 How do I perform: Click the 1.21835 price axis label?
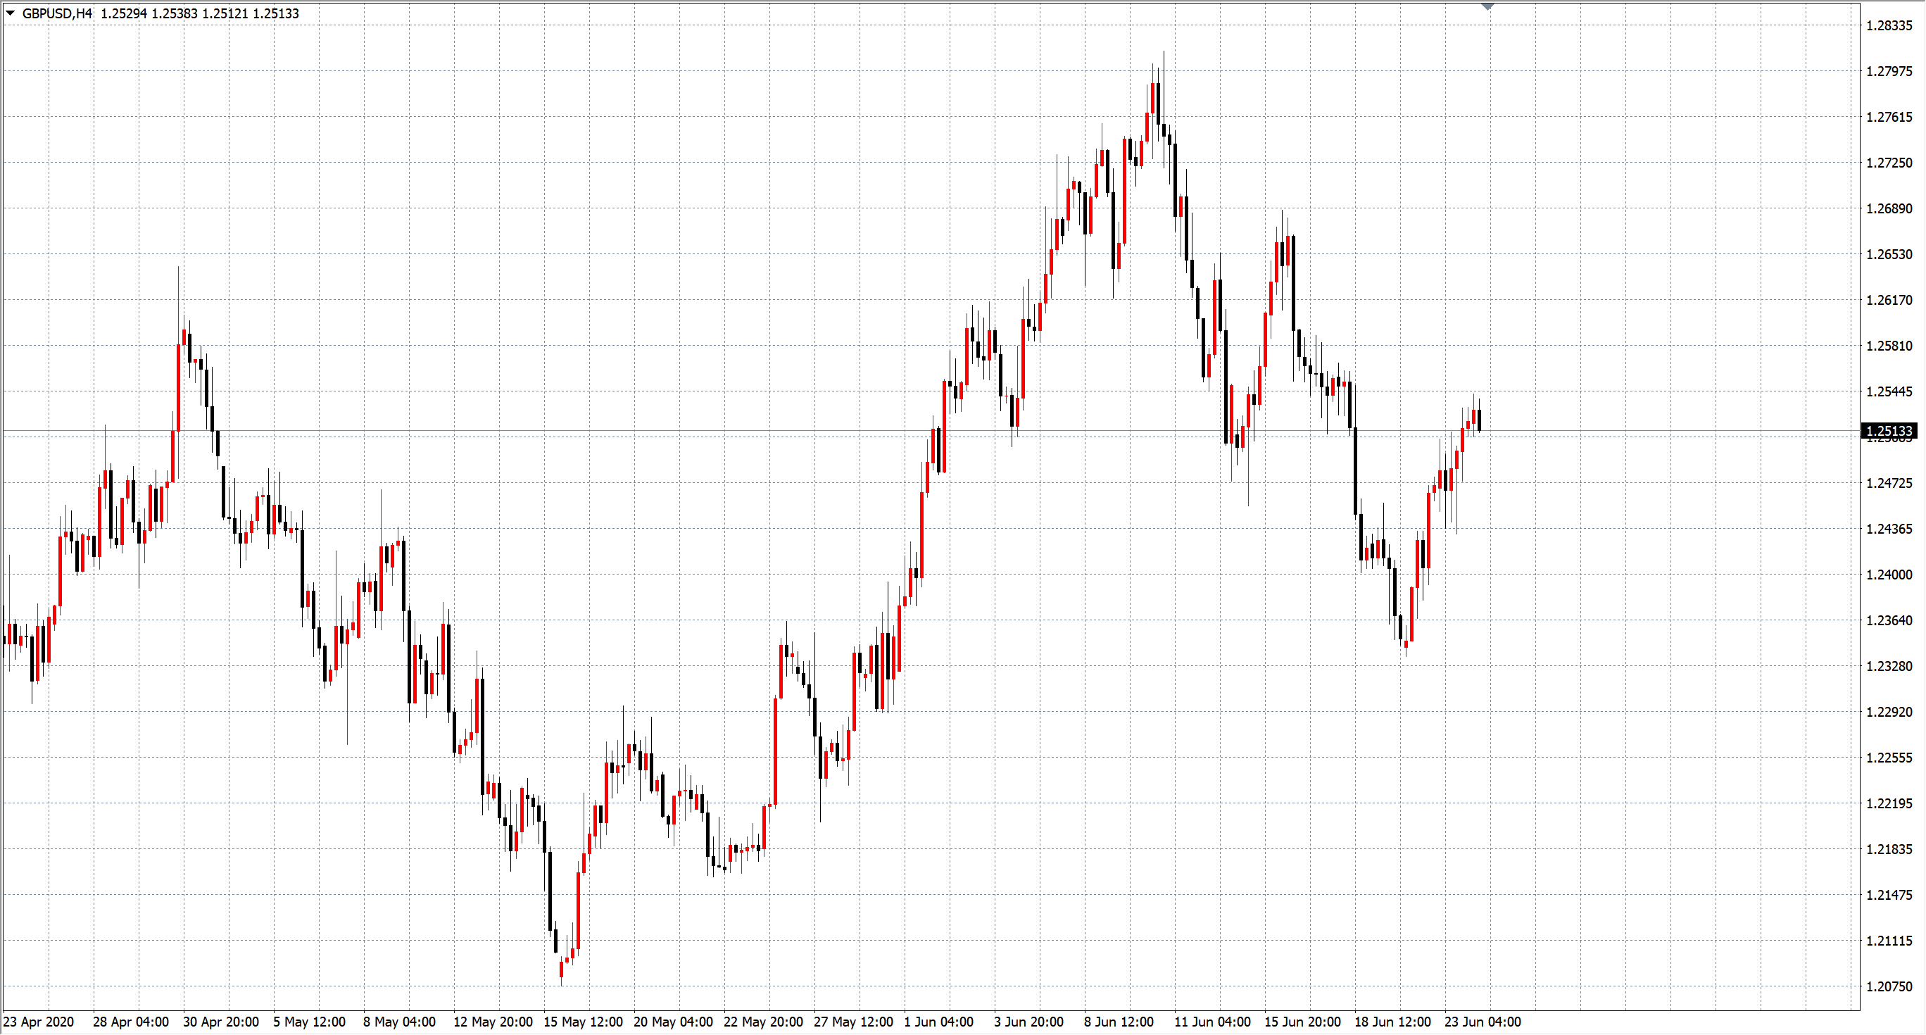pyautogui.click(x=1889, y=849)
